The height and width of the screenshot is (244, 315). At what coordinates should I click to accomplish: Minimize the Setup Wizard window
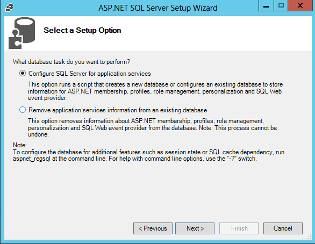coord(266,5)
